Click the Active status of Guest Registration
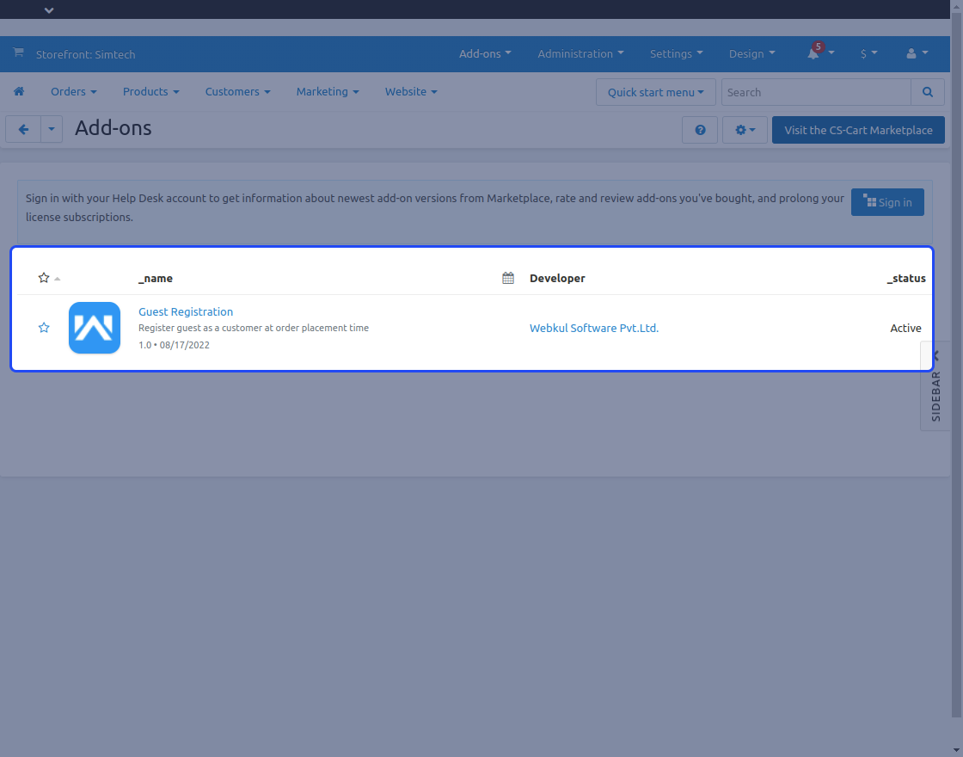The height and width of the screenshot is (757, 963). tap(905, 328)
